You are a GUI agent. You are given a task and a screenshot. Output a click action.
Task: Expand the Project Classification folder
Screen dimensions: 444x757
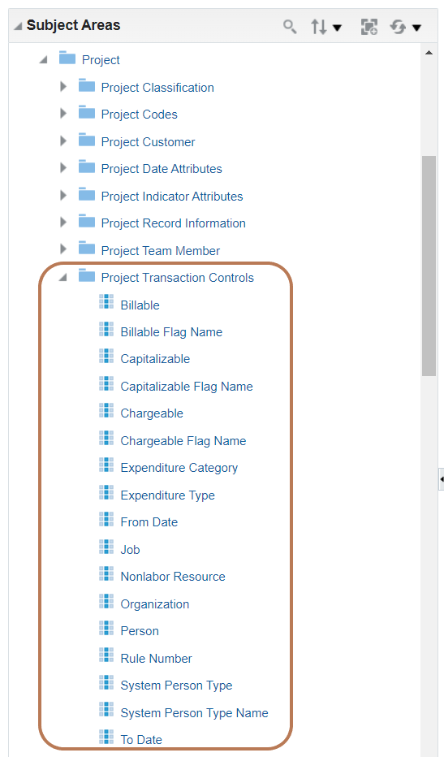click(63, 86)
